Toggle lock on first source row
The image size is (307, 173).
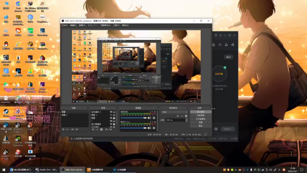[114, 112]
